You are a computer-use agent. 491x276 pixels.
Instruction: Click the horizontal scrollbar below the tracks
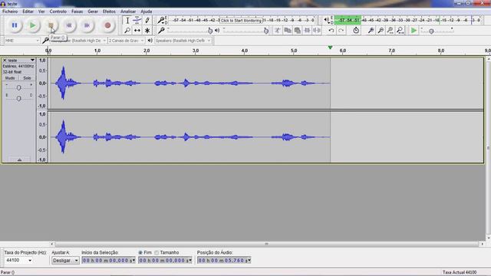(x=267, y=244)
